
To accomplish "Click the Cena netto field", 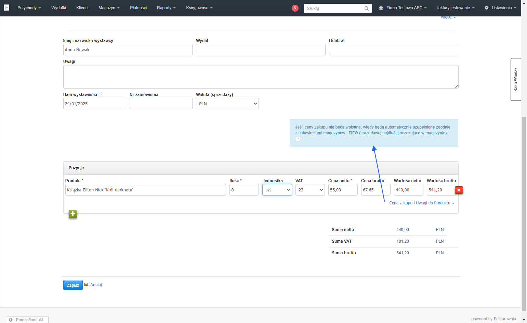I will [343, 190].
